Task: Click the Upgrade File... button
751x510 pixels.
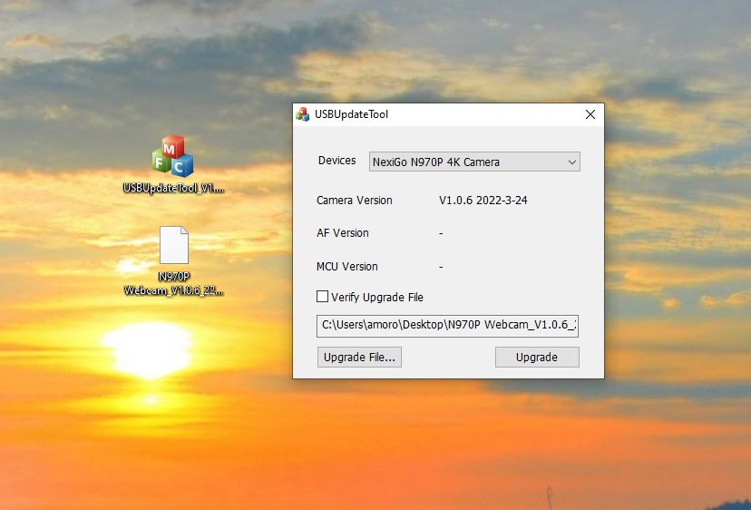Action: coord(359,358)
